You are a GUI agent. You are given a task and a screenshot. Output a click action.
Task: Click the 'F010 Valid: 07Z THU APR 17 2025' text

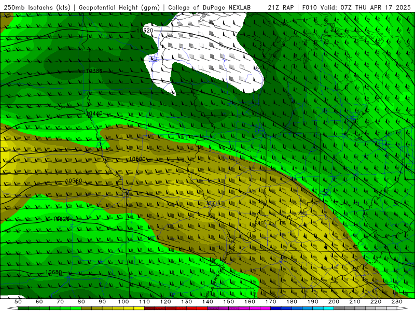(x=356, y=7)
